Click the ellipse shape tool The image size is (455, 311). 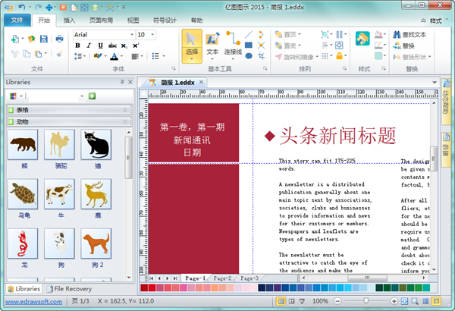coord(249,56)
